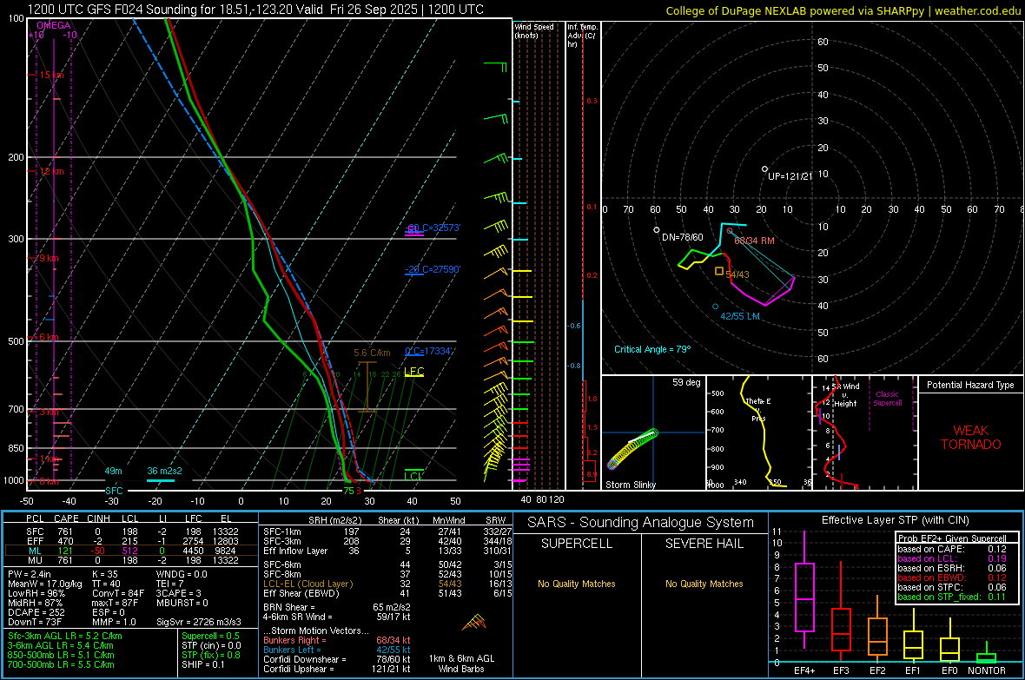Click the Corfidi Upshear UP circle marker
Image resolution: width=1025 pixels, height=680 pixels.
(x=764, y=169)
